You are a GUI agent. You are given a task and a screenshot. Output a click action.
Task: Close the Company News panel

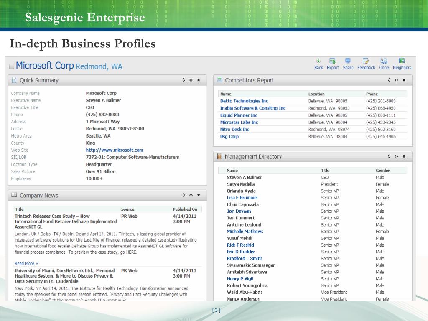(x=199, y=195)
